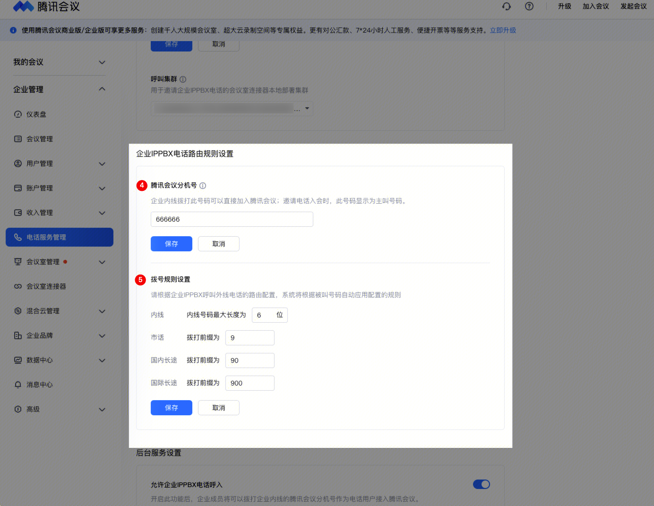This screenshot has height=506, width=654.
Task: Open the 呼叫集群 dropdown
Action: (x=232, y=109)
